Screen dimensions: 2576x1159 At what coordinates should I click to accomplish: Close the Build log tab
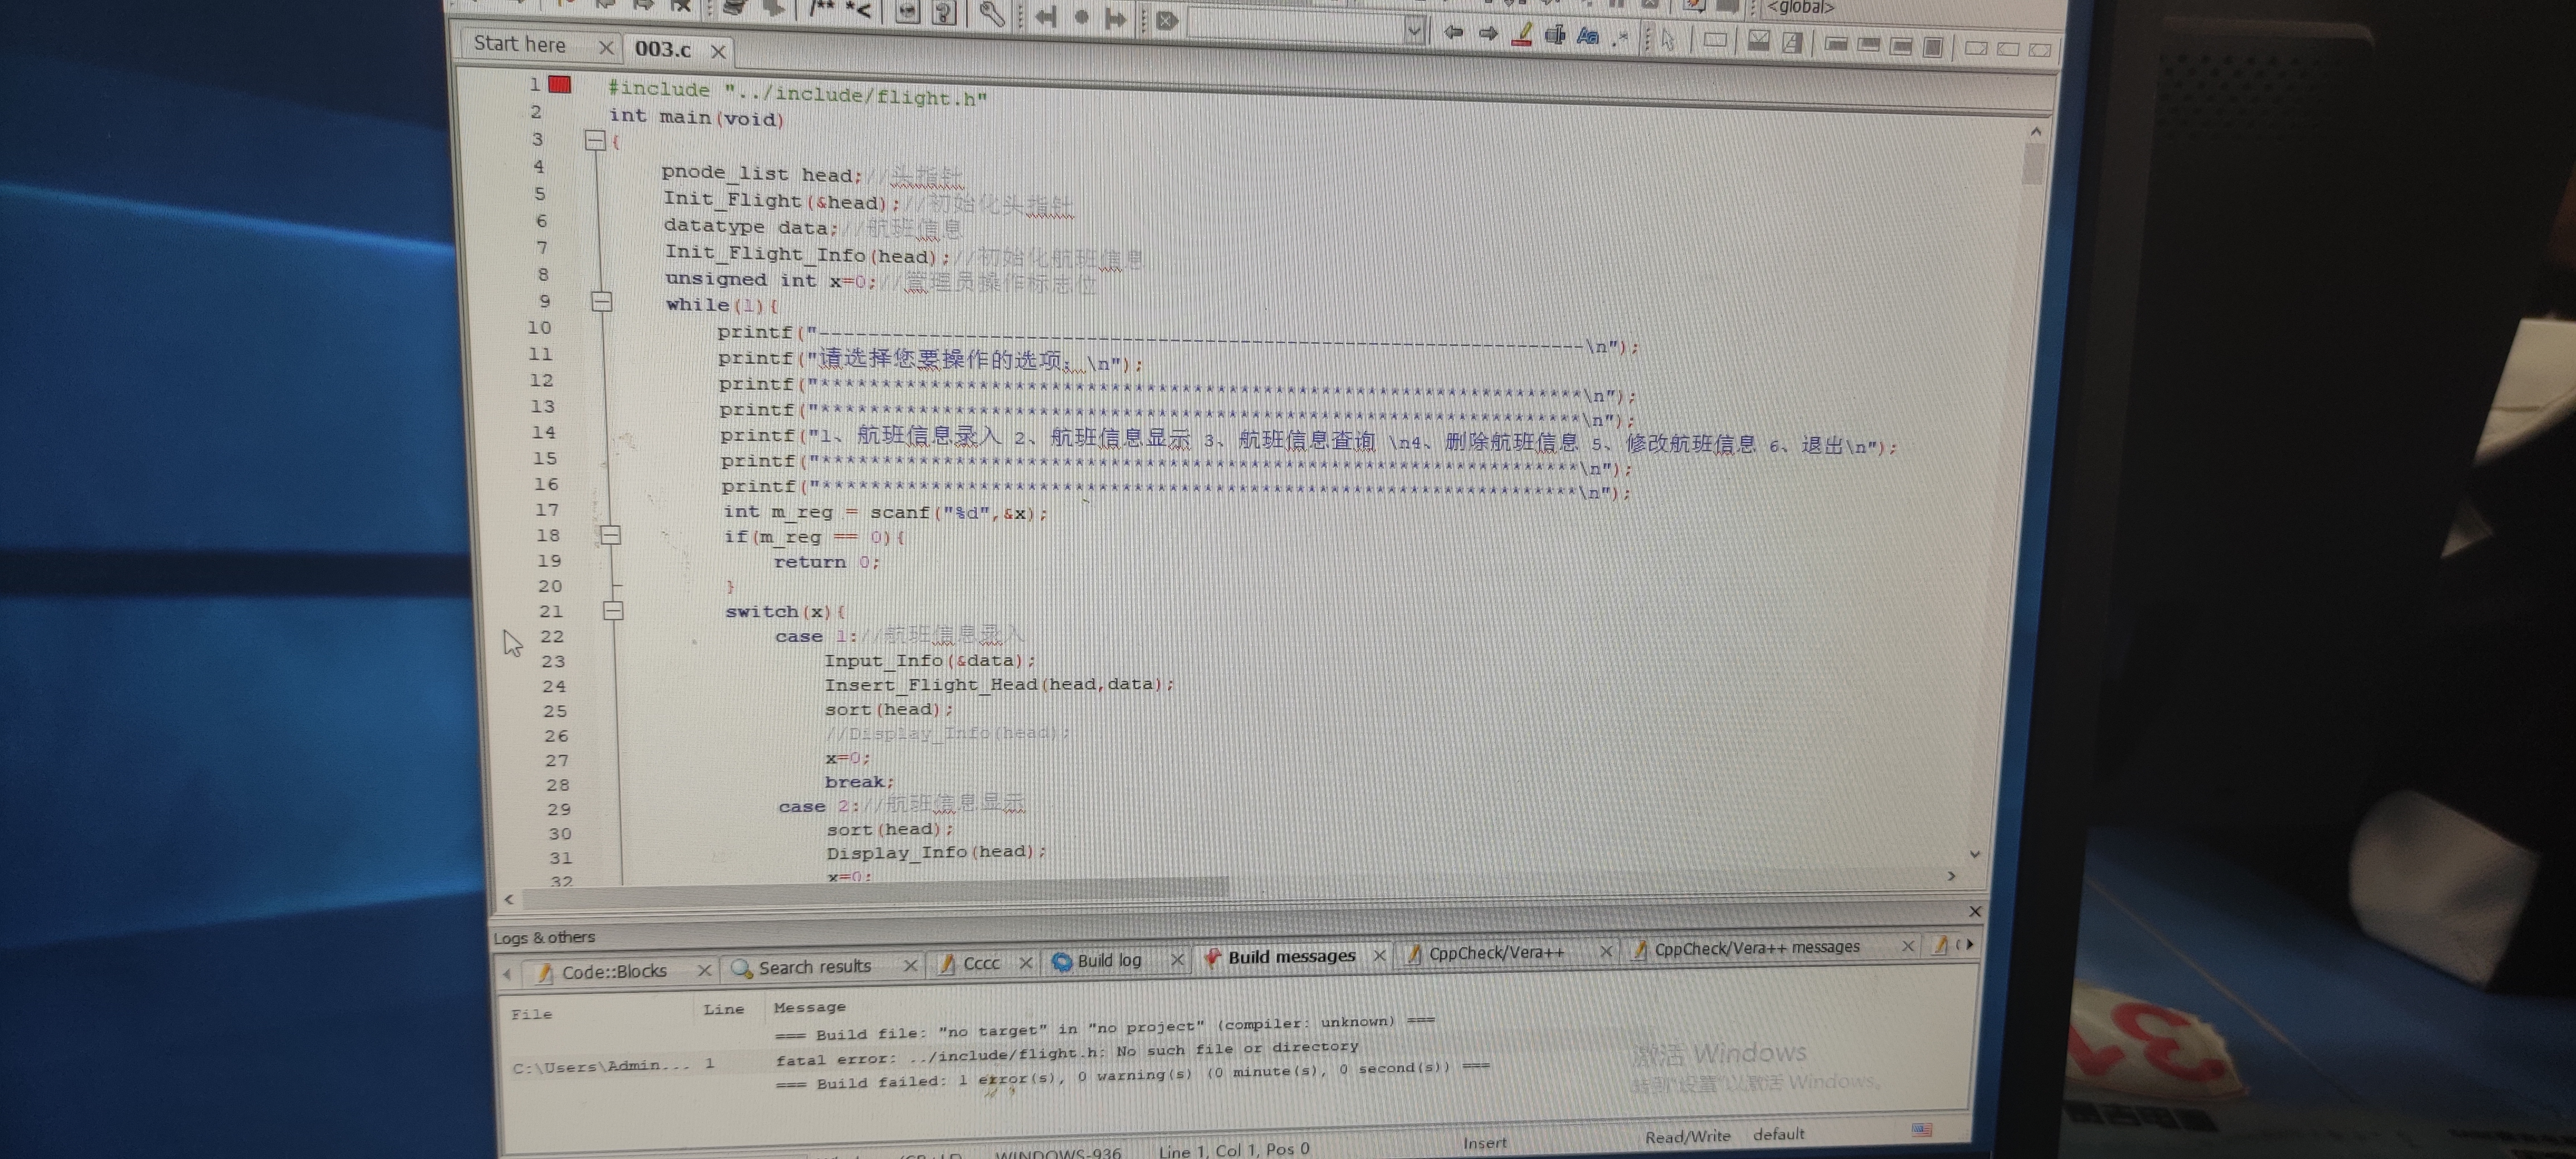pyautogui.click(x=1177, y=959)
